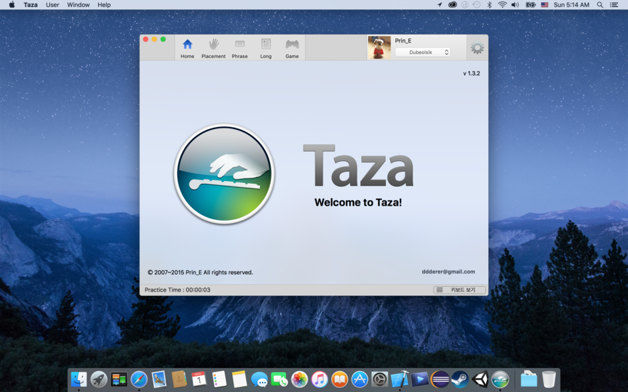Viewport: 628px width, 392px height.
Task: Click the Practice Time status text
Action: tap(177, 290)
